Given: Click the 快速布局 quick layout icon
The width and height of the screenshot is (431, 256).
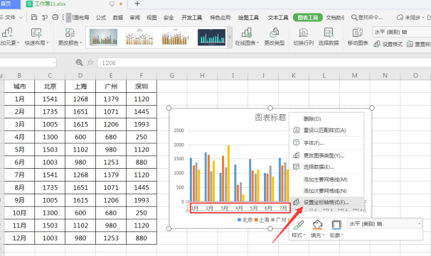Looking at the screenshot, I should click(36, 33).
